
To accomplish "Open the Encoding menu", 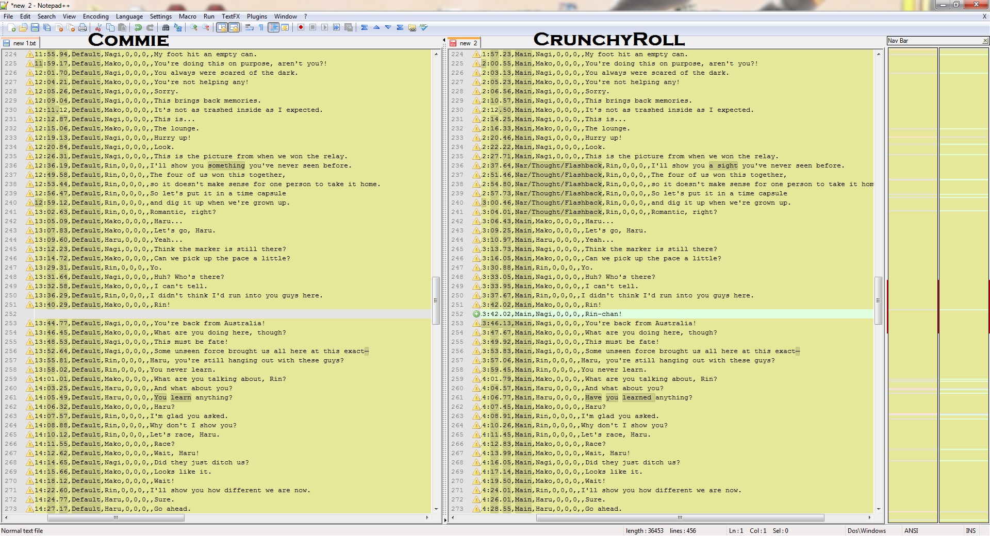I will (96, 16).
